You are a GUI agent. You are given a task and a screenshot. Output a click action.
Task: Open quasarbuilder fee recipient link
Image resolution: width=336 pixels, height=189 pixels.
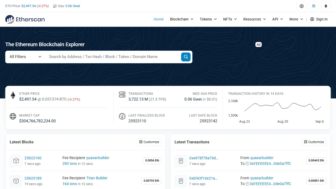click(x=98, y=158)
